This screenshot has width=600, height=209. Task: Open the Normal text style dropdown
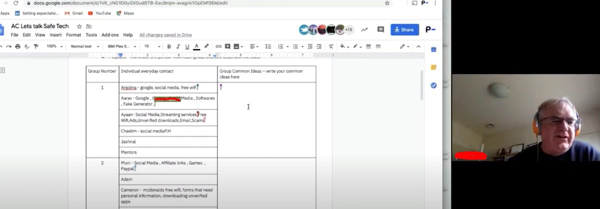pos(84,46)
